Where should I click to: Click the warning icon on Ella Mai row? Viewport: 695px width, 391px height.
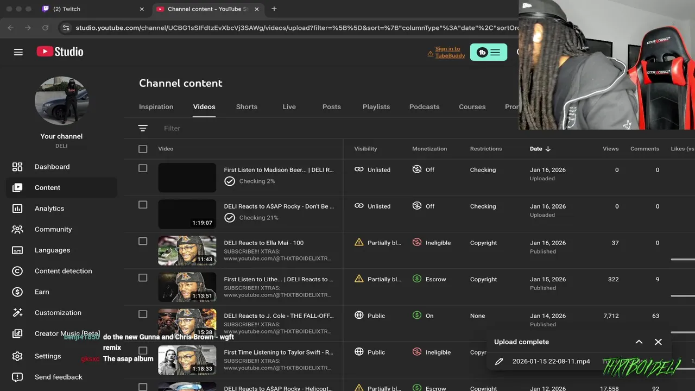pos(359,242)
